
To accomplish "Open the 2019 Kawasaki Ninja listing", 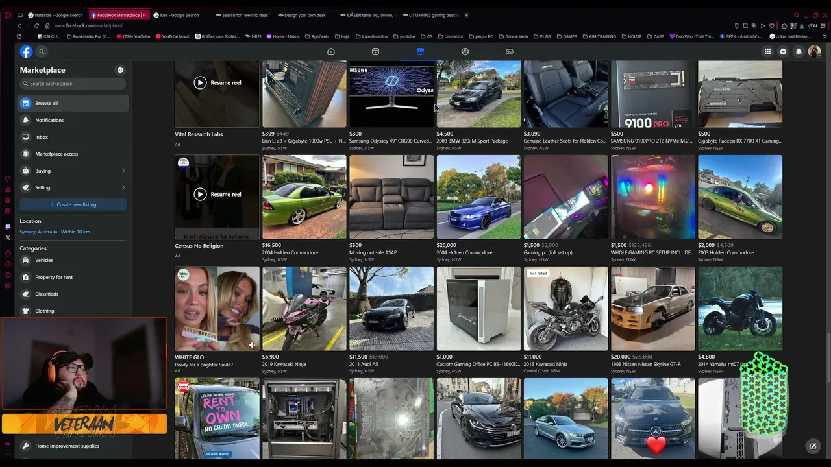I will click(x=304, y=320).
